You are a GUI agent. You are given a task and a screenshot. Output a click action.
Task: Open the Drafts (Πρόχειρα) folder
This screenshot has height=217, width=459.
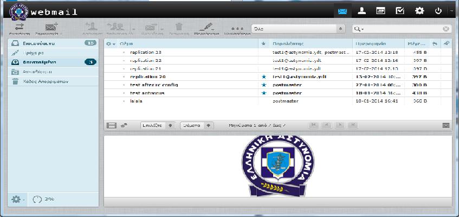tap(53, 53)
